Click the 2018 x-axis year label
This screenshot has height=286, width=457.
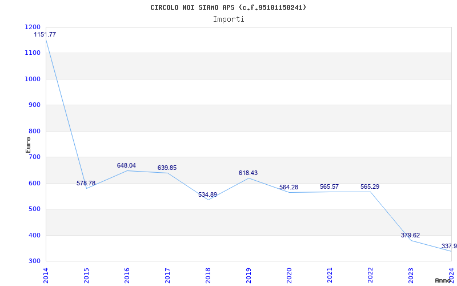[x=208, y=275]
